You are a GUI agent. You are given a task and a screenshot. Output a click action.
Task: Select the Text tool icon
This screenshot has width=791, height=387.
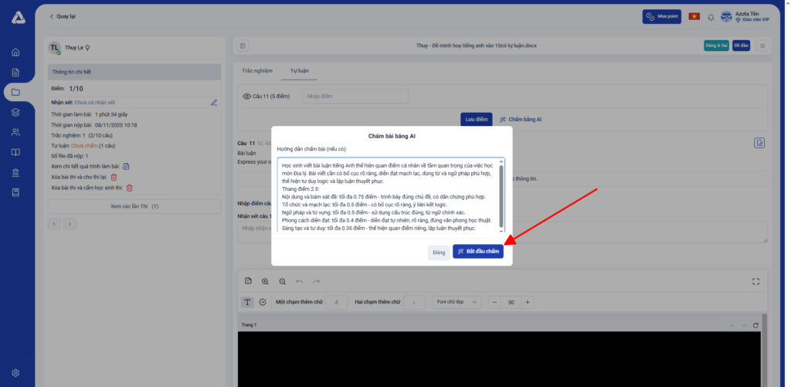pyautogui.click(x=248, y=301)
